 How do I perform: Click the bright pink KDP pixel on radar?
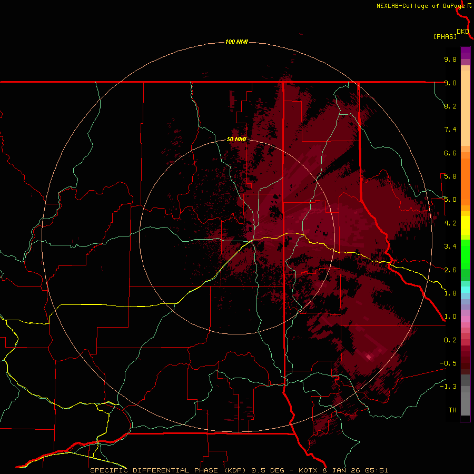tap(369, 357)
